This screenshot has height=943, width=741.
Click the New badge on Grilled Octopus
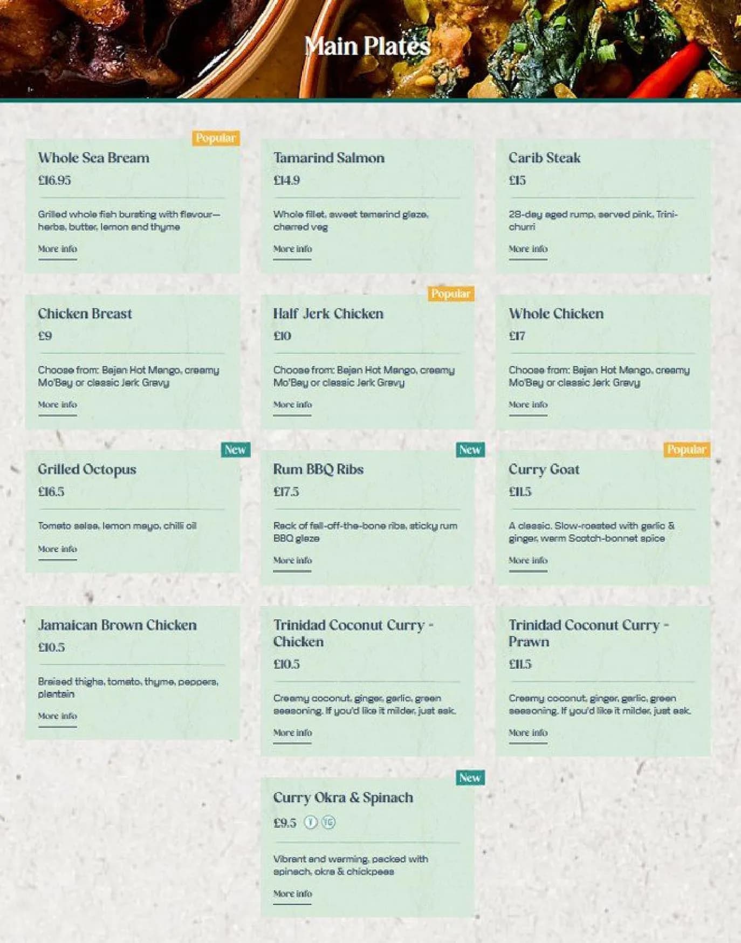[x=236, y=449]
